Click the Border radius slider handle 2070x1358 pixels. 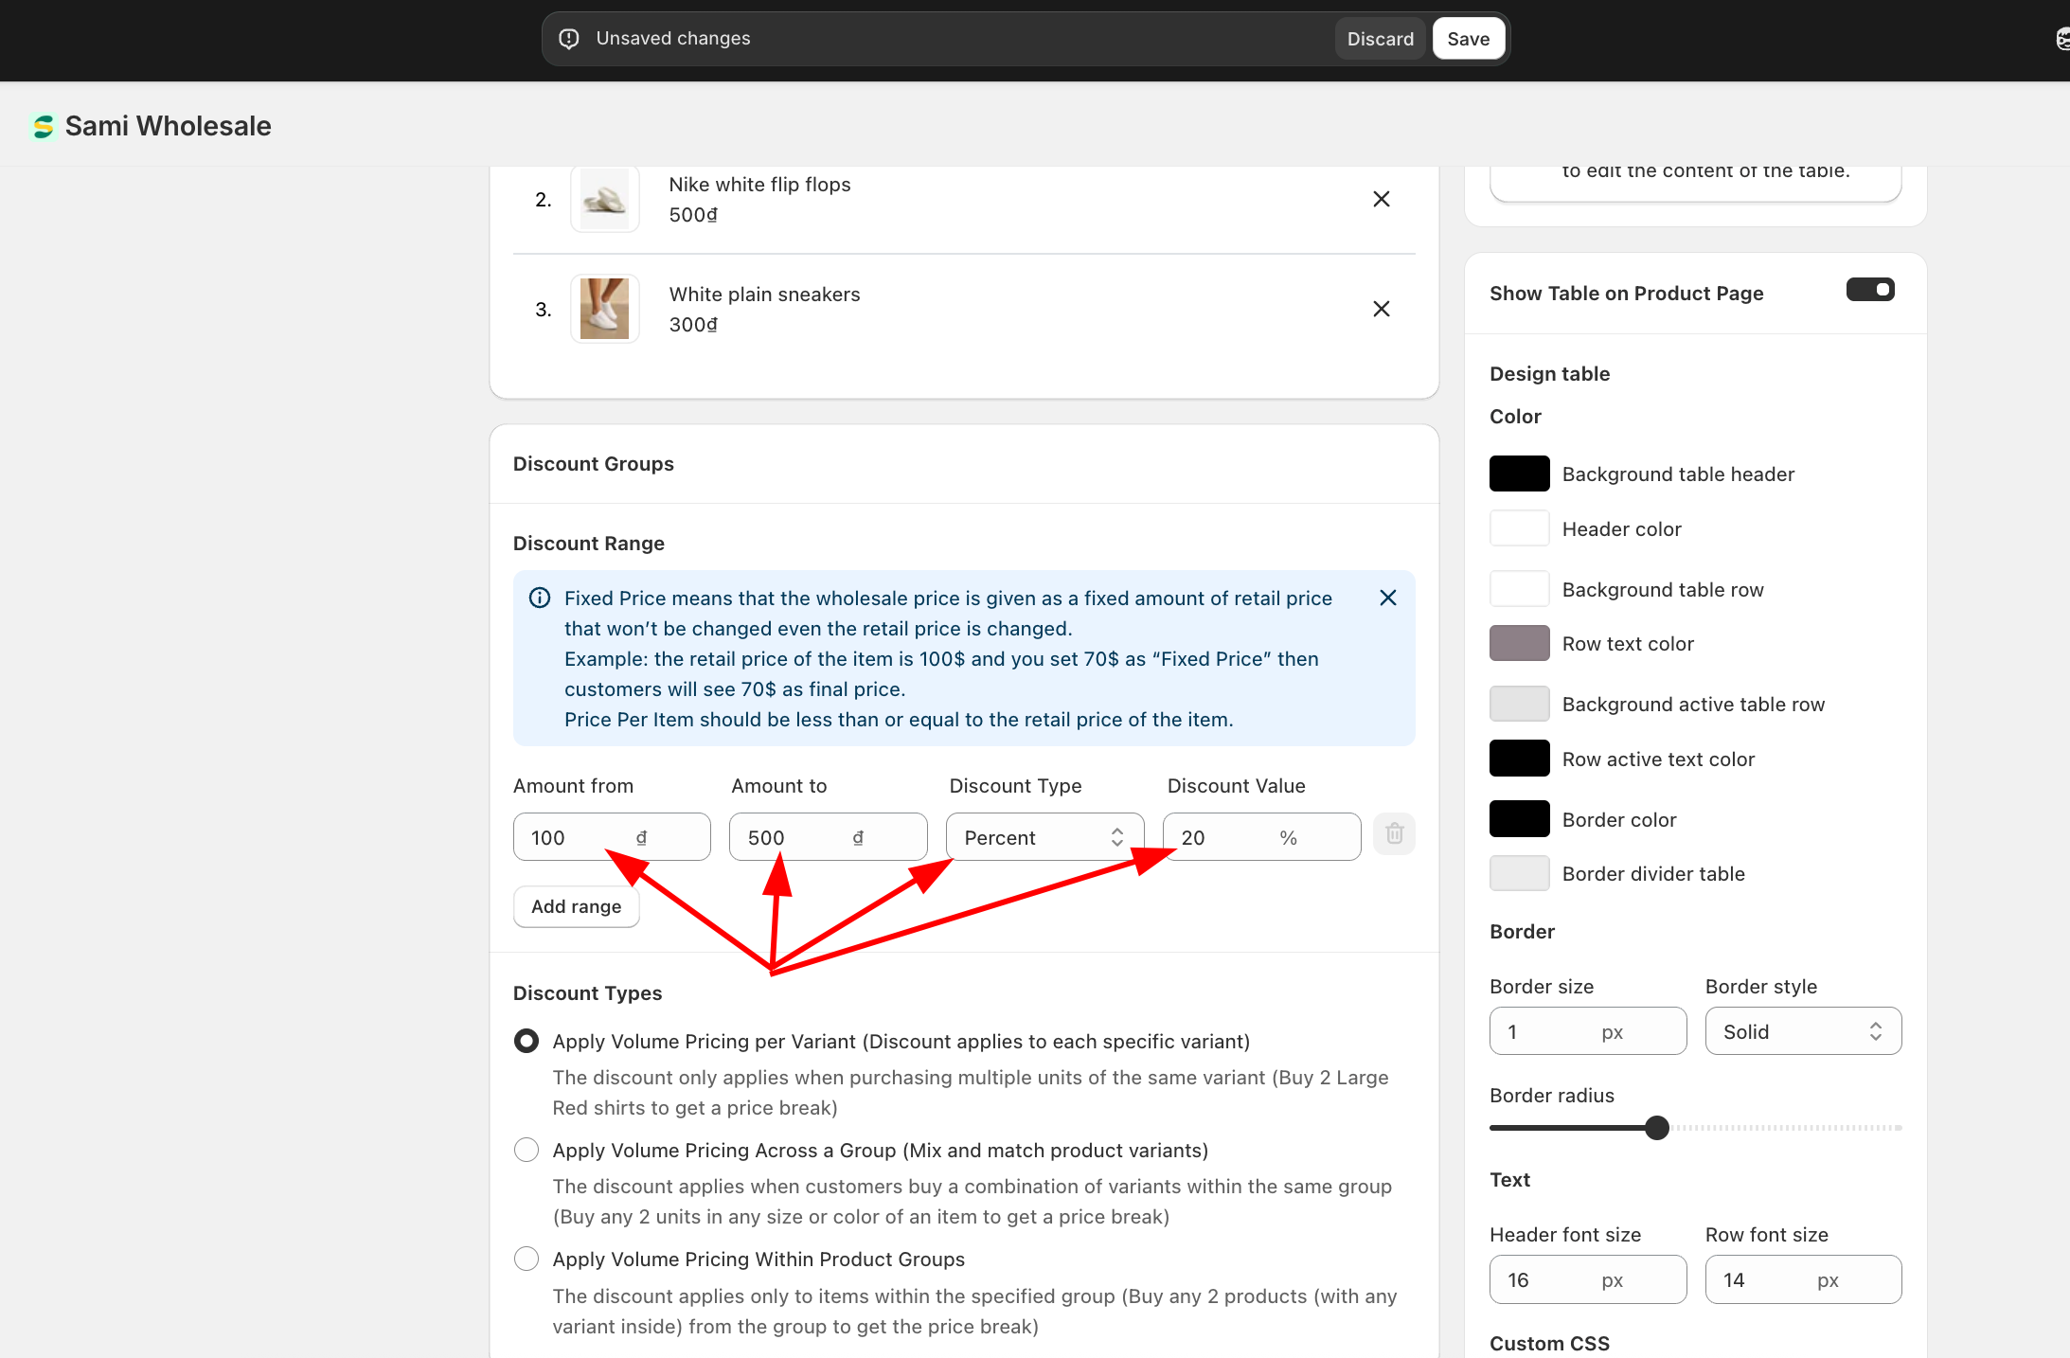(1656, 1128)
